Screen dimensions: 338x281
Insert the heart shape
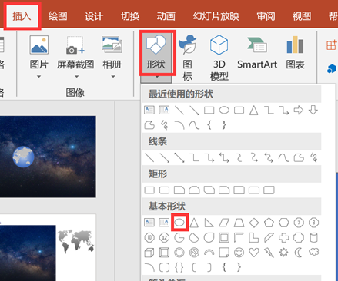coord(254,253)
